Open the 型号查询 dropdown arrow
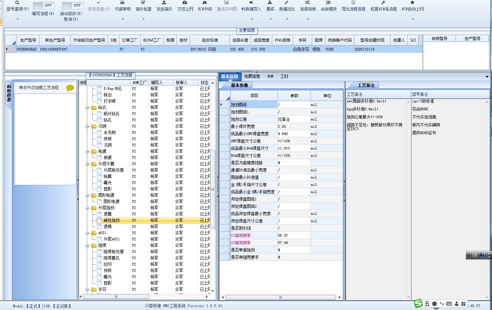Screen dimensions: 492x310 (x=18, y=19)
